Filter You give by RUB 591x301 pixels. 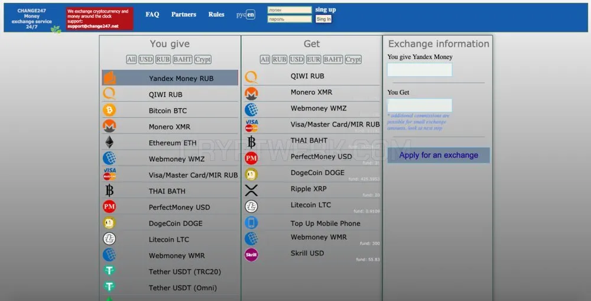(163, 59)
